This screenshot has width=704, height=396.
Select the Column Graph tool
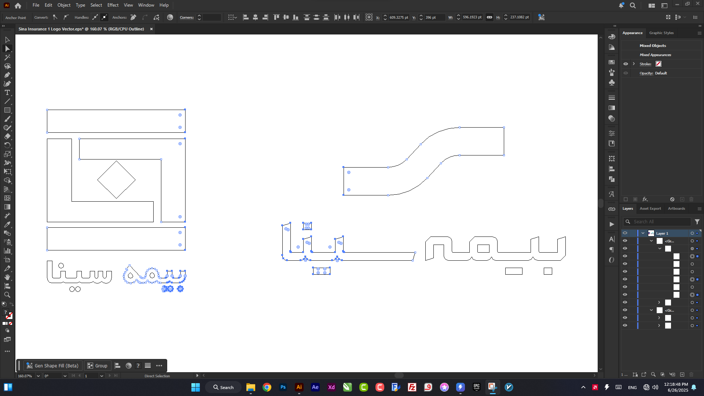[x=7, y=251]
